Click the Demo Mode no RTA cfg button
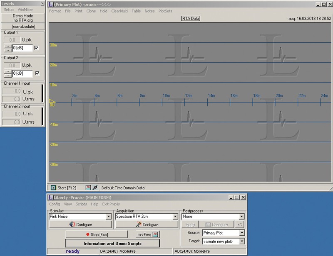 (23, 18)
